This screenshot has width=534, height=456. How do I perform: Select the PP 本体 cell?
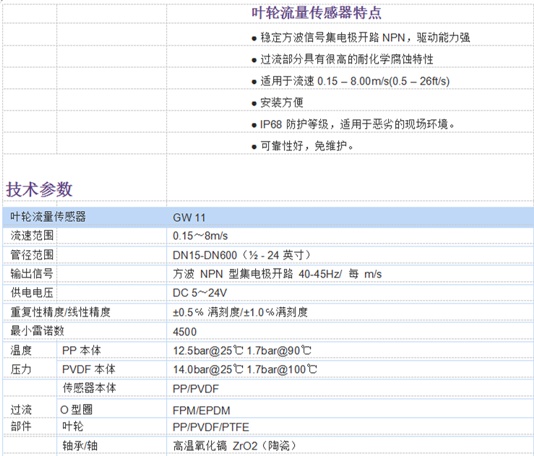(84, 350)
